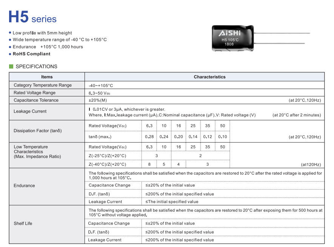This screenshot has height=247, width=334.
Task: Click the Shelf Life row label
Action: pyautogui.click(x=23, y=223)
